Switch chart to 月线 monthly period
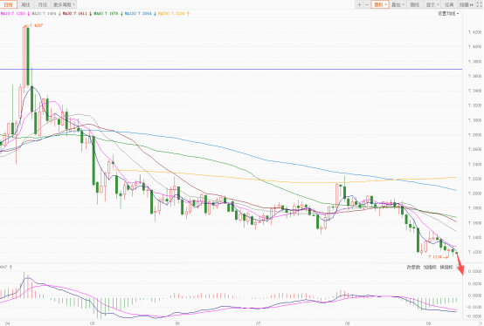484x326 pixels. [43, 4]
